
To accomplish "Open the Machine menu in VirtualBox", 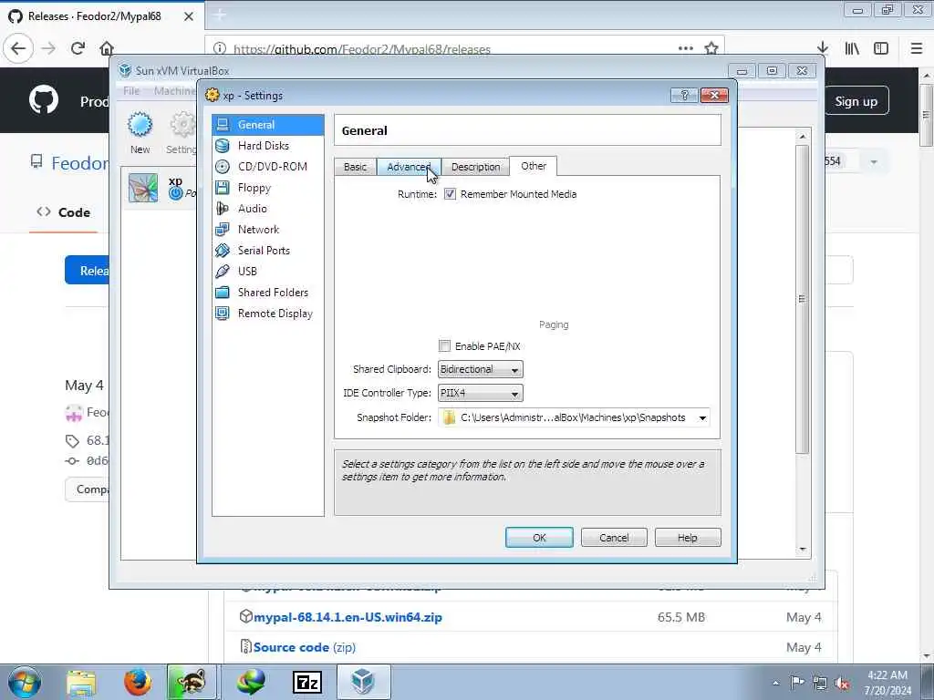I will click(x=174, y=90).
